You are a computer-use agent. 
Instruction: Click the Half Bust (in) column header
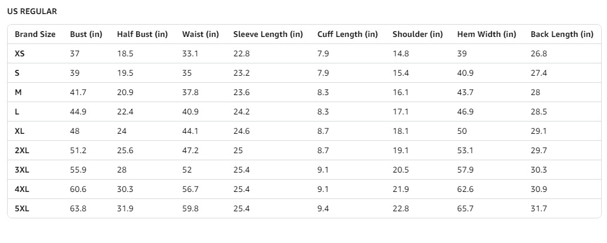click(142, 34)
